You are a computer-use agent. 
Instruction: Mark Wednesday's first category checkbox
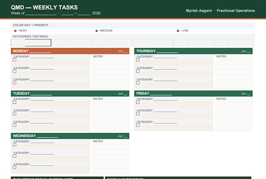click(x=14, y=145)
